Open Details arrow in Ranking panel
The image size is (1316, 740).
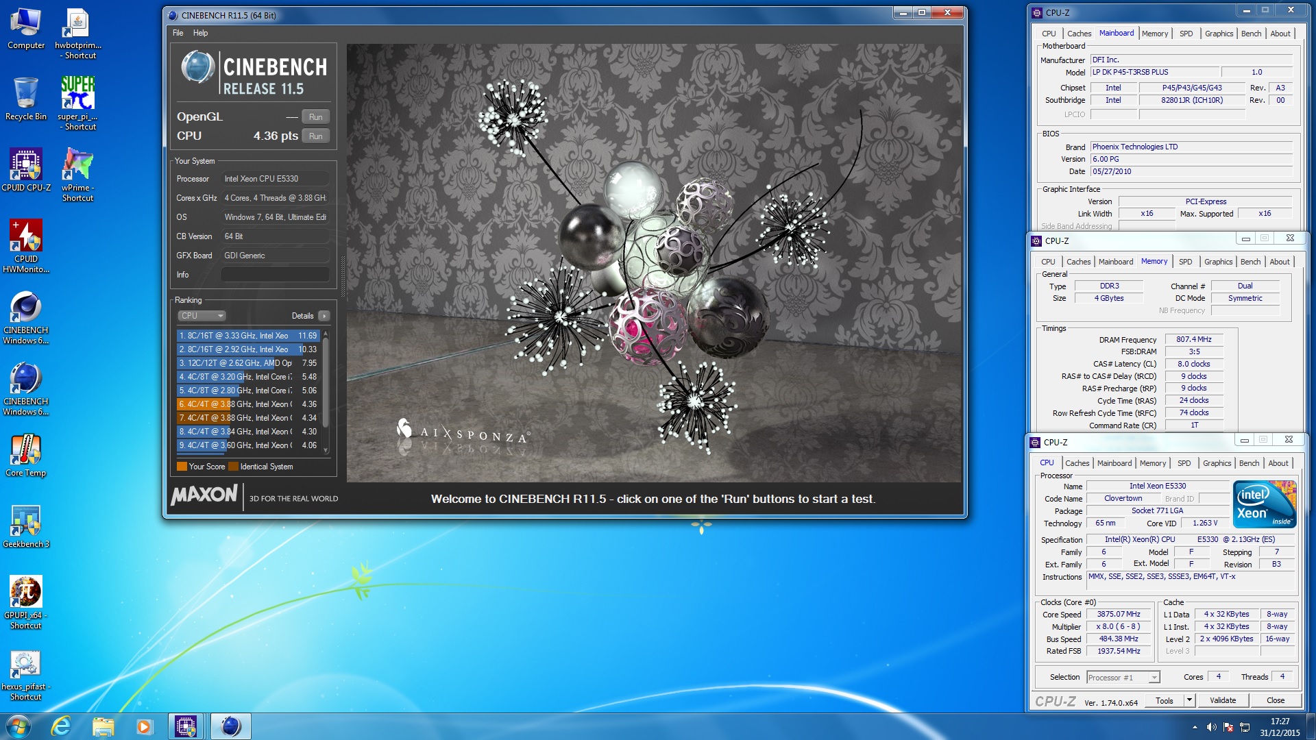point(324,316)
